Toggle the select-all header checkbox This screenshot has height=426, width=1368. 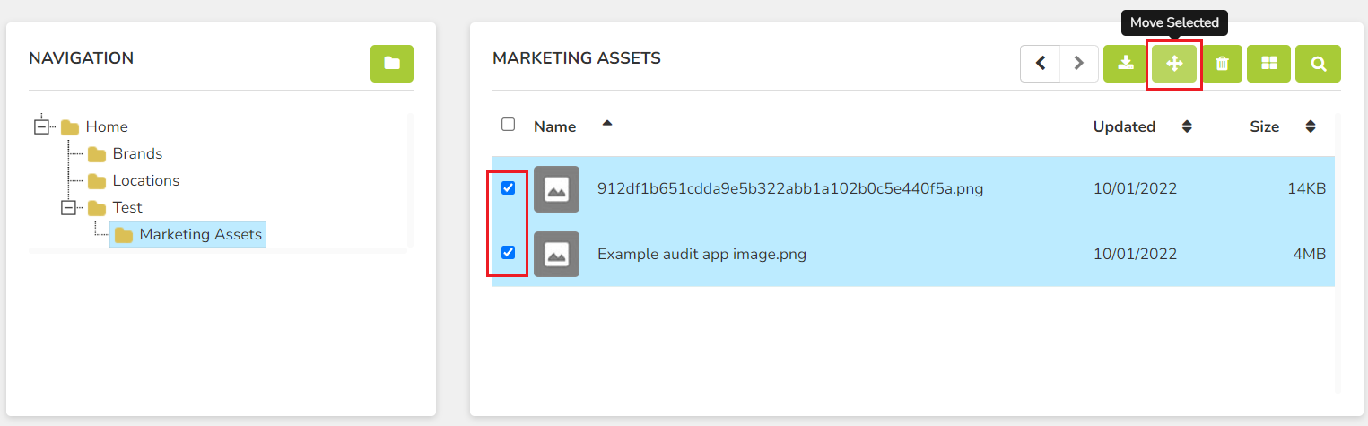[508, 125]
